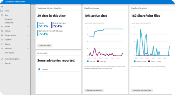Click the Home house icon
This screenshot has height=95, width=175.
coord(2,11)
